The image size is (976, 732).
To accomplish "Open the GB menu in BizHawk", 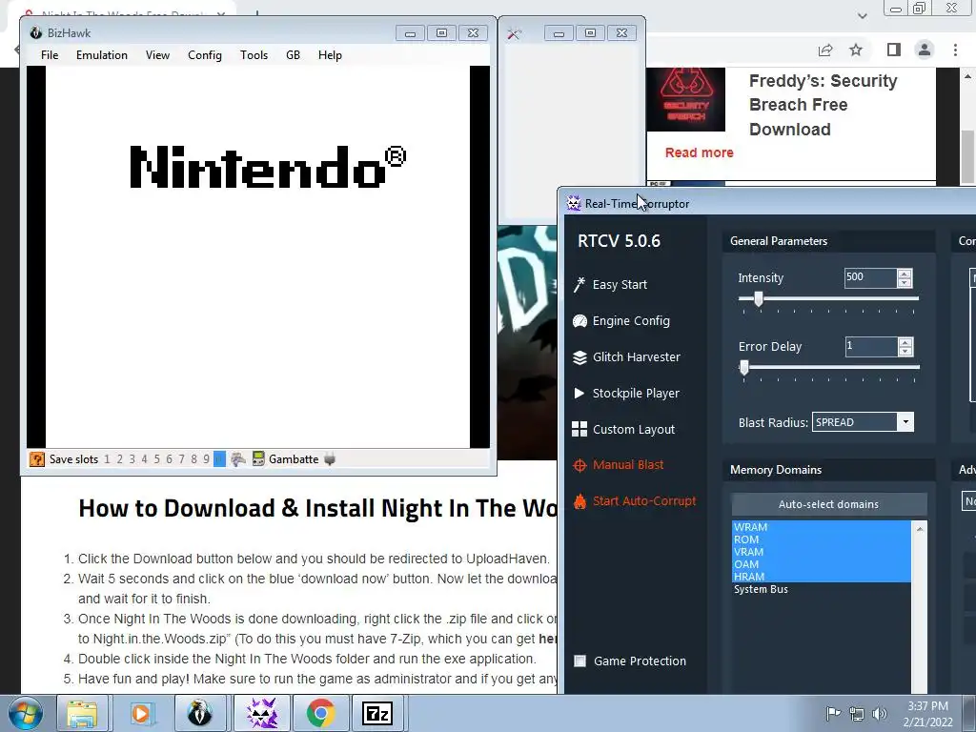I will pyautogui.click(x=293, y=54).
